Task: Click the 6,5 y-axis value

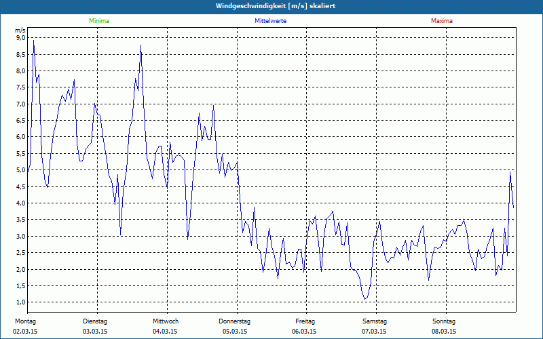Action: point(21,121)
